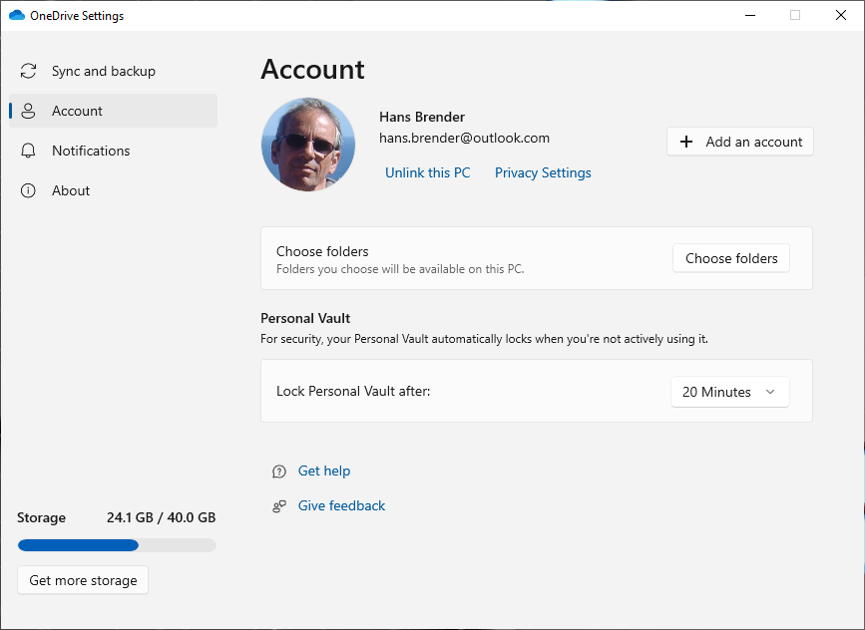The height and width of the screenshot is (630, 865).
Task: Click the Notifications bell icon
Action: (x=29, y=152)
